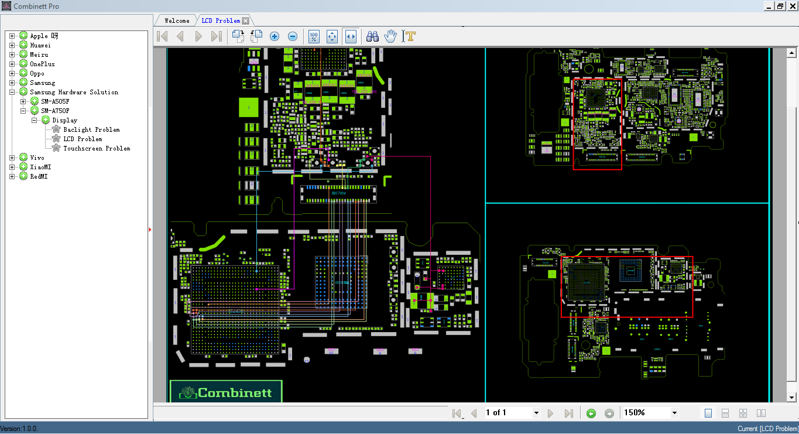Click grey forward view arrow
Image resolution: width=799 pixels, height=434 pixels.
[x=609, y=414]
